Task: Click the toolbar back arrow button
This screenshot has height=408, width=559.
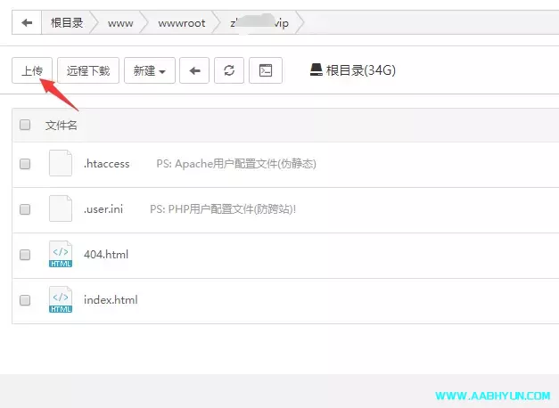Action: pyautogui.click(x=194, y=70)
